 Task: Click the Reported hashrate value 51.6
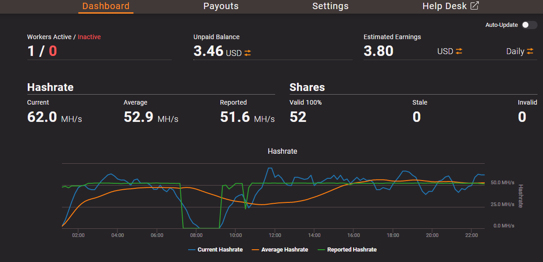tap(235, 117)
